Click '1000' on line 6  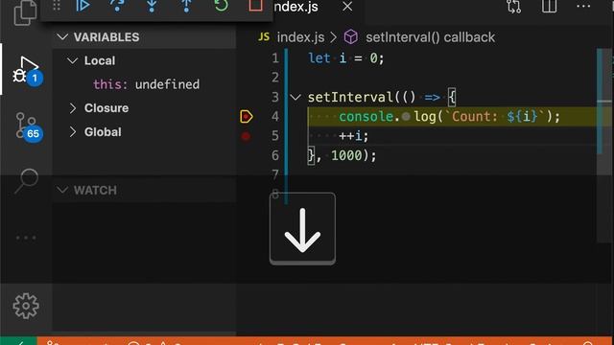[346, 155]
